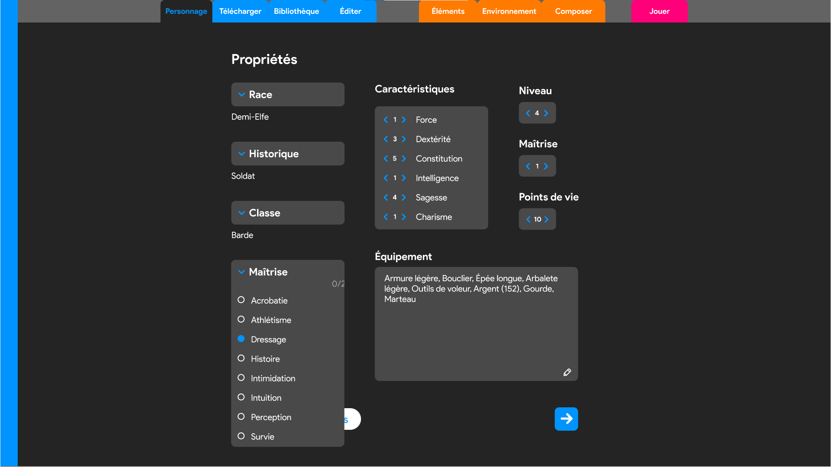Deselect the Dressage skill option
The width and height of the screenshot is (831, 467).
pyautogui.click(x=241, y=339)
